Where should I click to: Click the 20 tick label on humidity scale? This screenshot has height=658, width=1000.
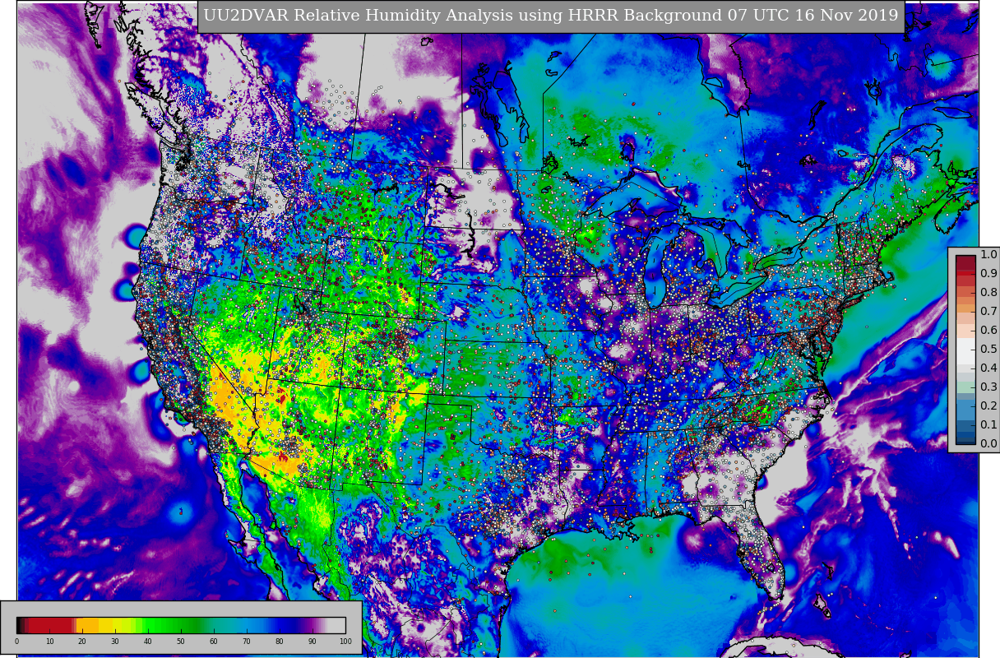pyautogui.click(x=82, y=642)
